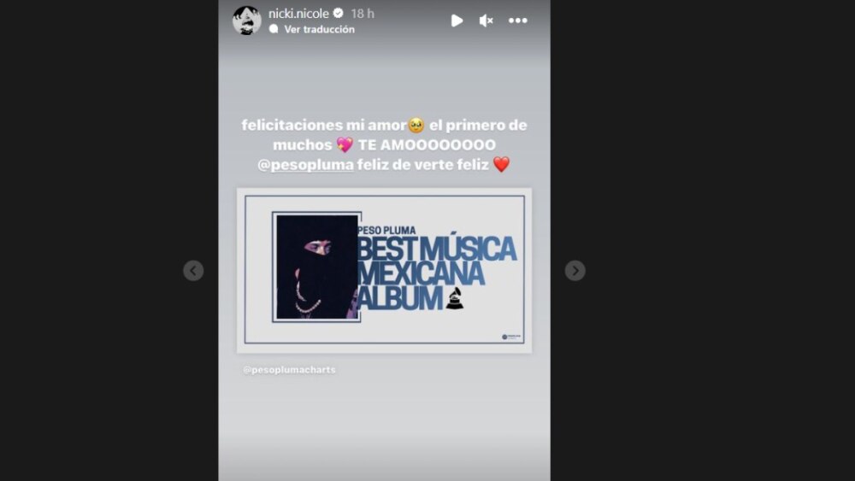Click the verified badge next to nicki.nicole
Image resolution: width=855 pixels, height=481 pixels.
click(x=338, y=13)
